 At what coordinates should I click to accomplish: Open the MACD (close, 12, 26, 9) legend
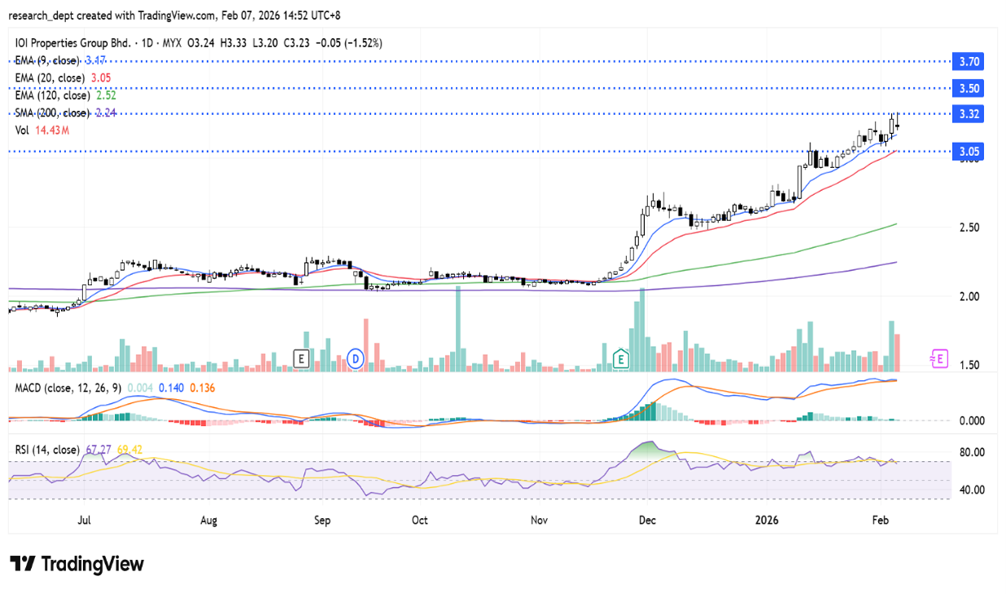tap(68, 388)
